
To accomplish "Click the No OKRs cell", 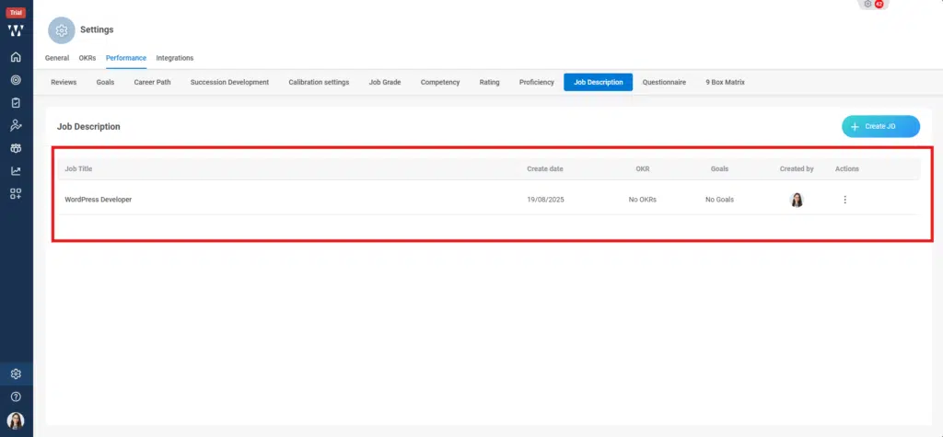I will (642, 200).
